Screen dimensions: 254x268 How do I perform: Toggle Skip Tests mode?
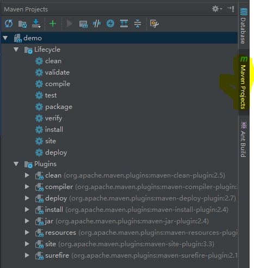[97, 23]
